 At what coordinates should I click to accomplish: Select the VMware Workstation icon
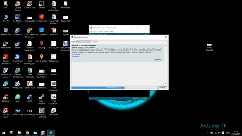pyautogui.click(x=18, y=73)
